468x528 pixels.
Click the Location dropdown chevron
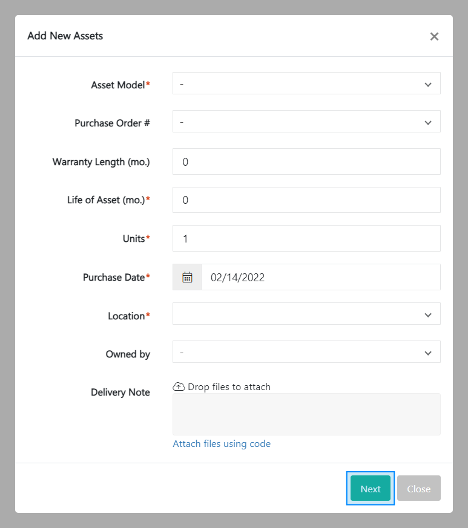(x=429, y=314)
